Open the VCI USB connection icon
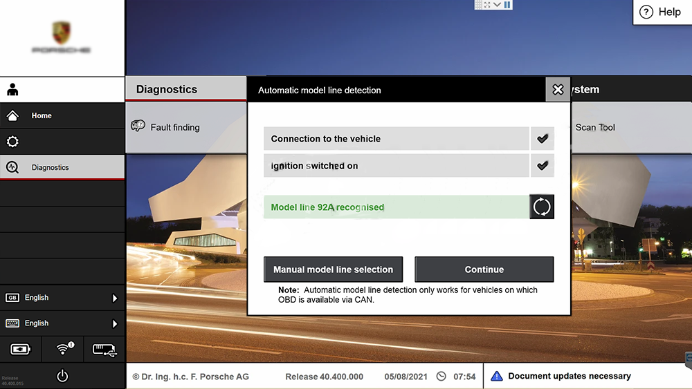 click(x=104, y=350)
